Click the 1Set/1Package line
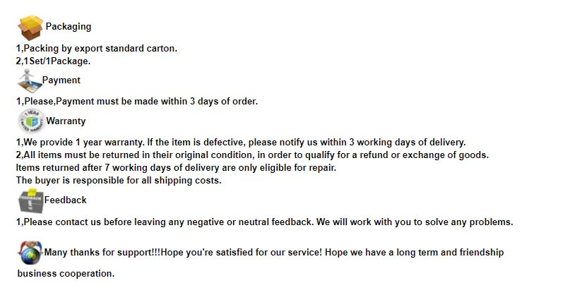Viewport: 565px width, 295px height. pyautogui.click(x=54, y=61)
